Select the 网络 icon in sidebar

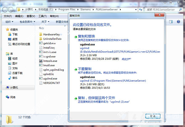click(x=7, y=97)
